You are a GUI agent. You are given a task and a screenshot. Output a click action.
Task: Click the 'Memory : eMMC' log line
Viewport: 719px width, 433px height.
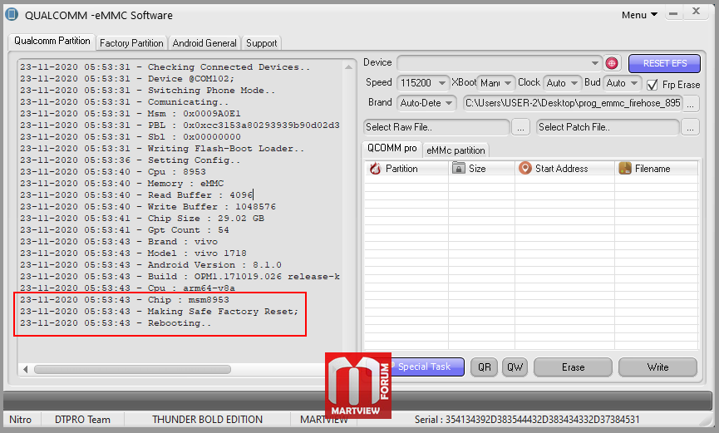pyautogui.click(x=121, y=183)
